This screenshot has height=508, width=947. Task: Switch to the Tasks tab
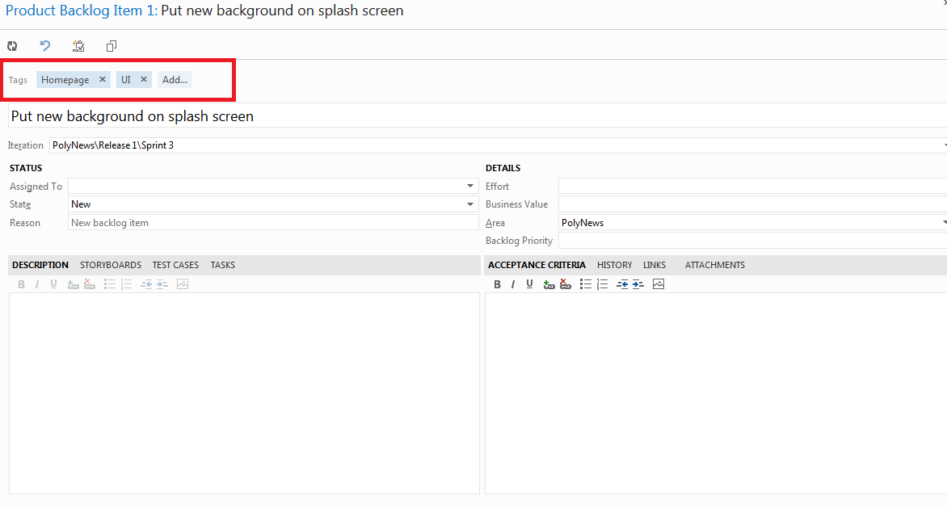223,265
